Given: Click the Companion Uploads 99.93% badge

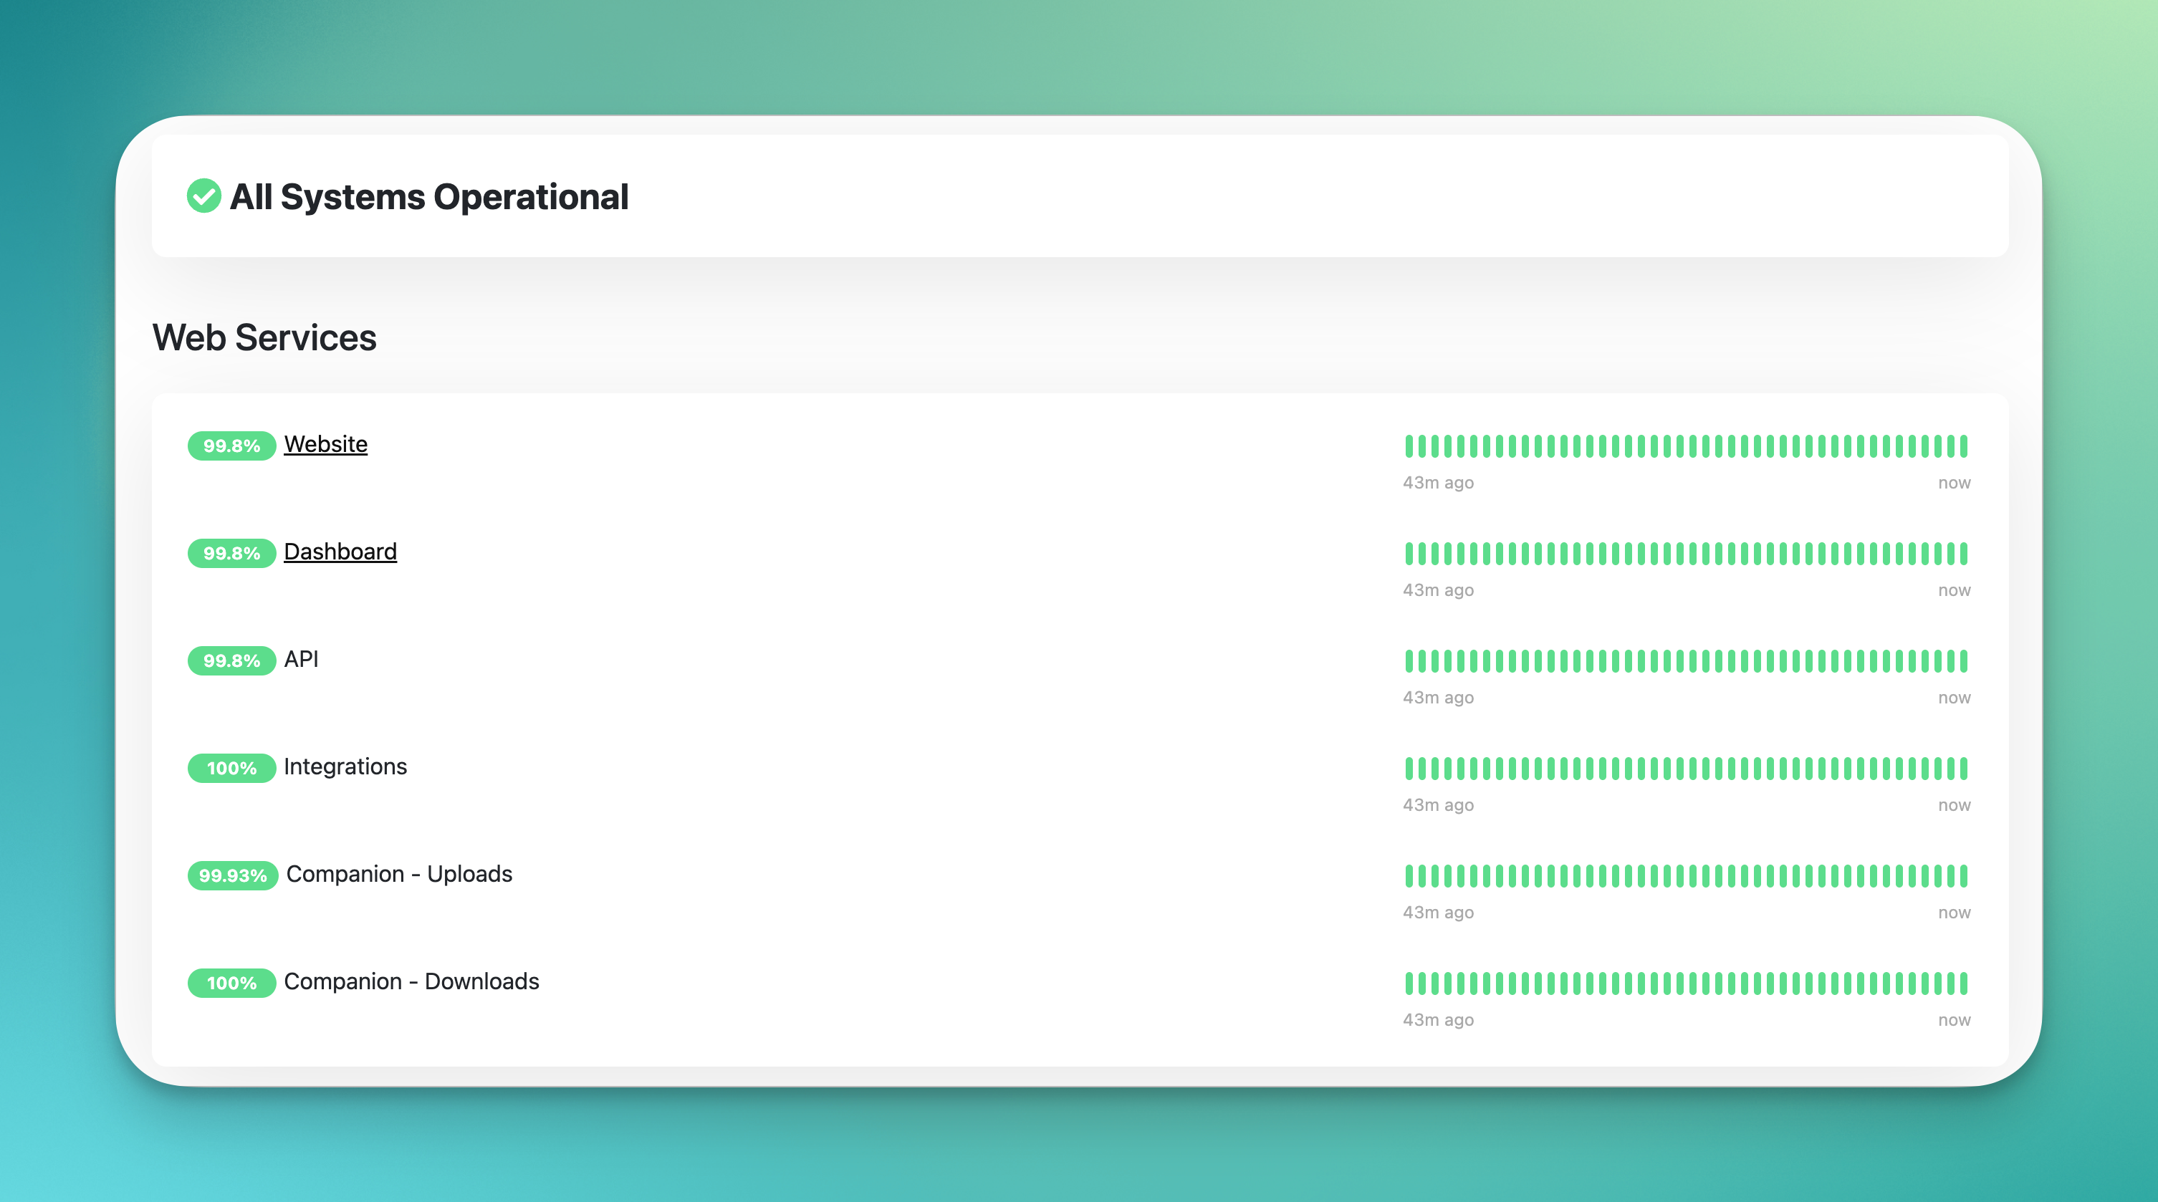Looking at the screenshot, I should [x=233, y=875].
